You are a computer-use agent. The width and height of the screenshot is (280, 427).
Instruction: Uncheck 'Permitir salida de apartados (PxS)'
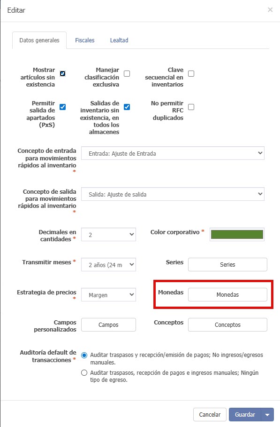point(62,107)
